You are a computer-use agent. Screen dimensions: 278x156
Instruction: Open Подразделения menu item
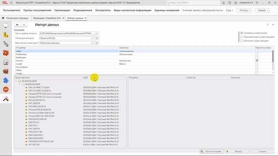(83, 10)
